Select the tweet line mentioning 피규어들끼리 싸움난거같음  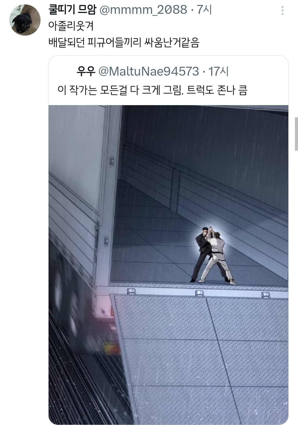tap(124, 42)
